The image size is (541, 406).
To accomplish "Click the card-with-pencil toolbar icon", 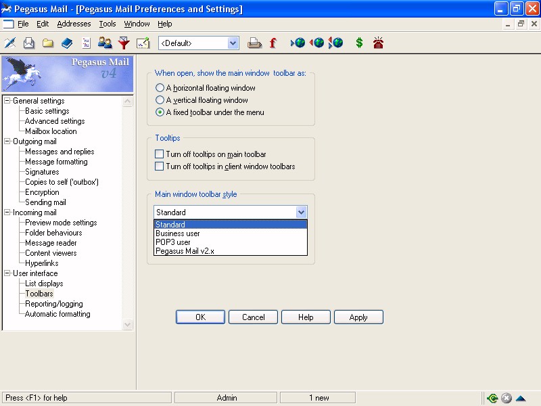I will click(143, 43).
